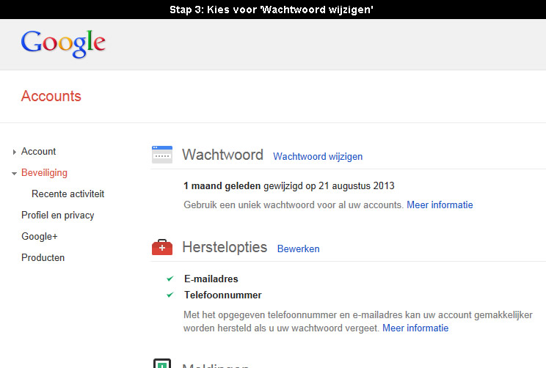This screenshot has height=368, width=546.
Task: Expand the Account section arrow
Action: coord(14,152)
